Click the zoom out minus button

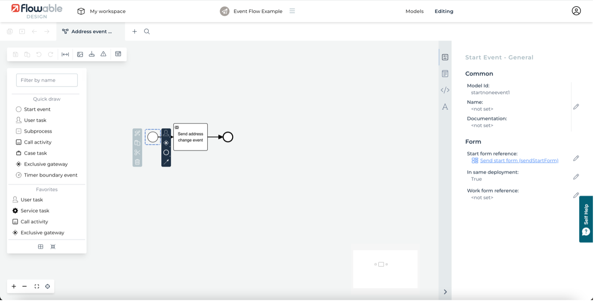25,286
